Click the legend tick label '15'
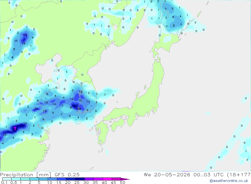251x184 pixels. point(59,182)
